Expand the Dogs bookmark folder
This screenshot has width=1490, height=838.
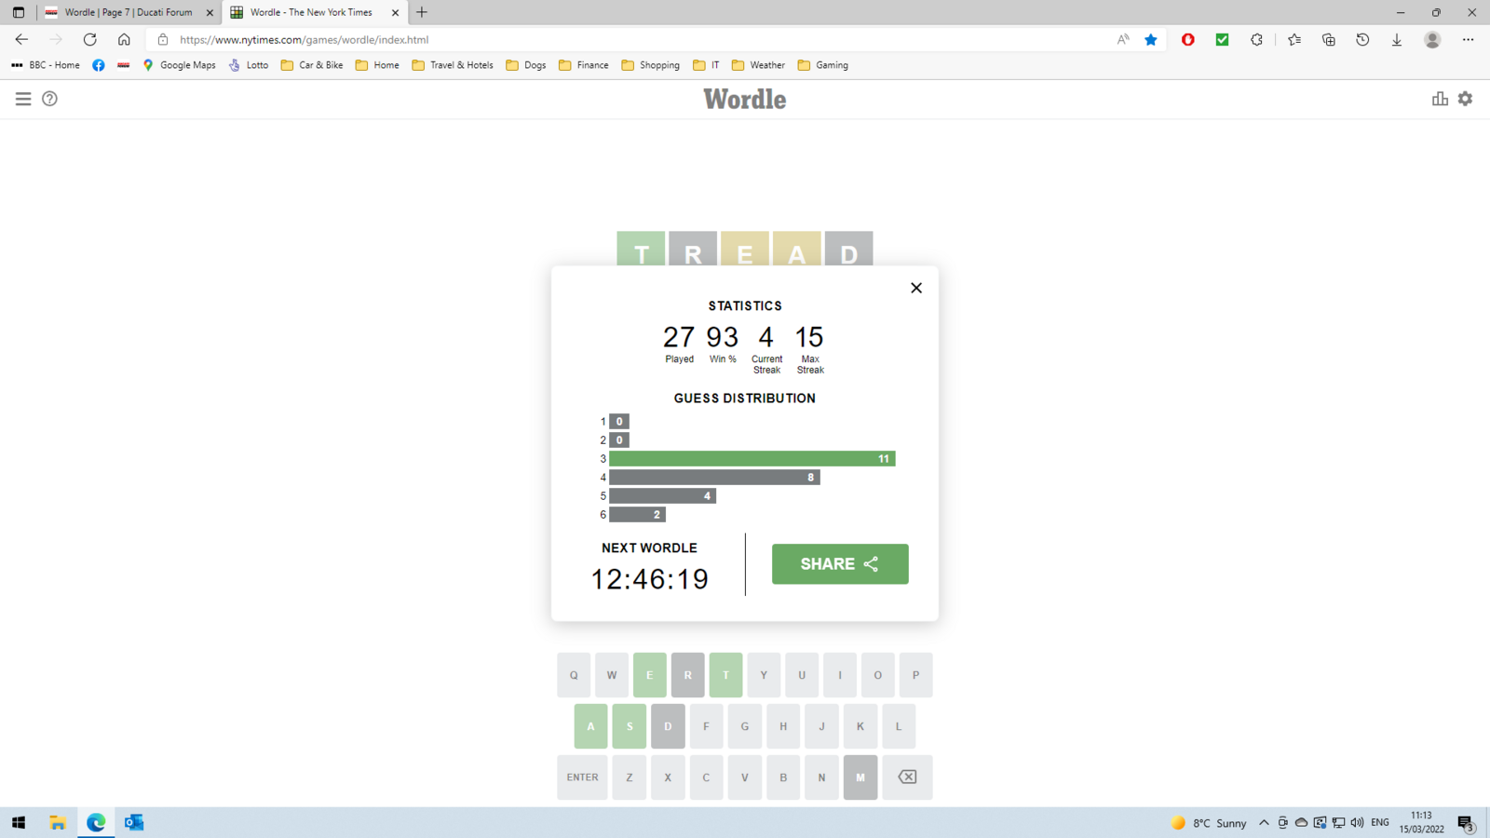[526, 65]
